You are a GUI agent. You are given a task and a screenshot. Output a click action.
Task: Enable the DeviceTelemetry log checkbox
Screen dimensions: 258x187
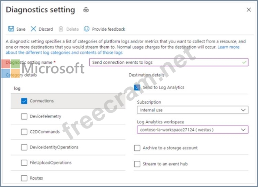pos(24,116)
